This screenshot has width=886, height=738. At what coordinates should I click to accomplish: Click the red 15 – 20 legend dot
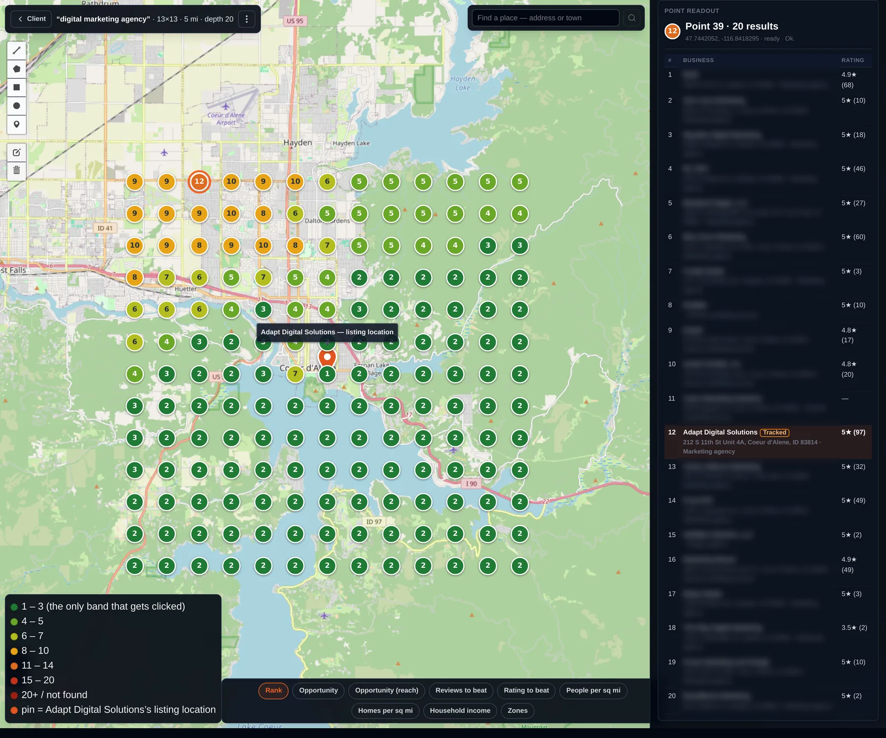[x=14, y=681]
